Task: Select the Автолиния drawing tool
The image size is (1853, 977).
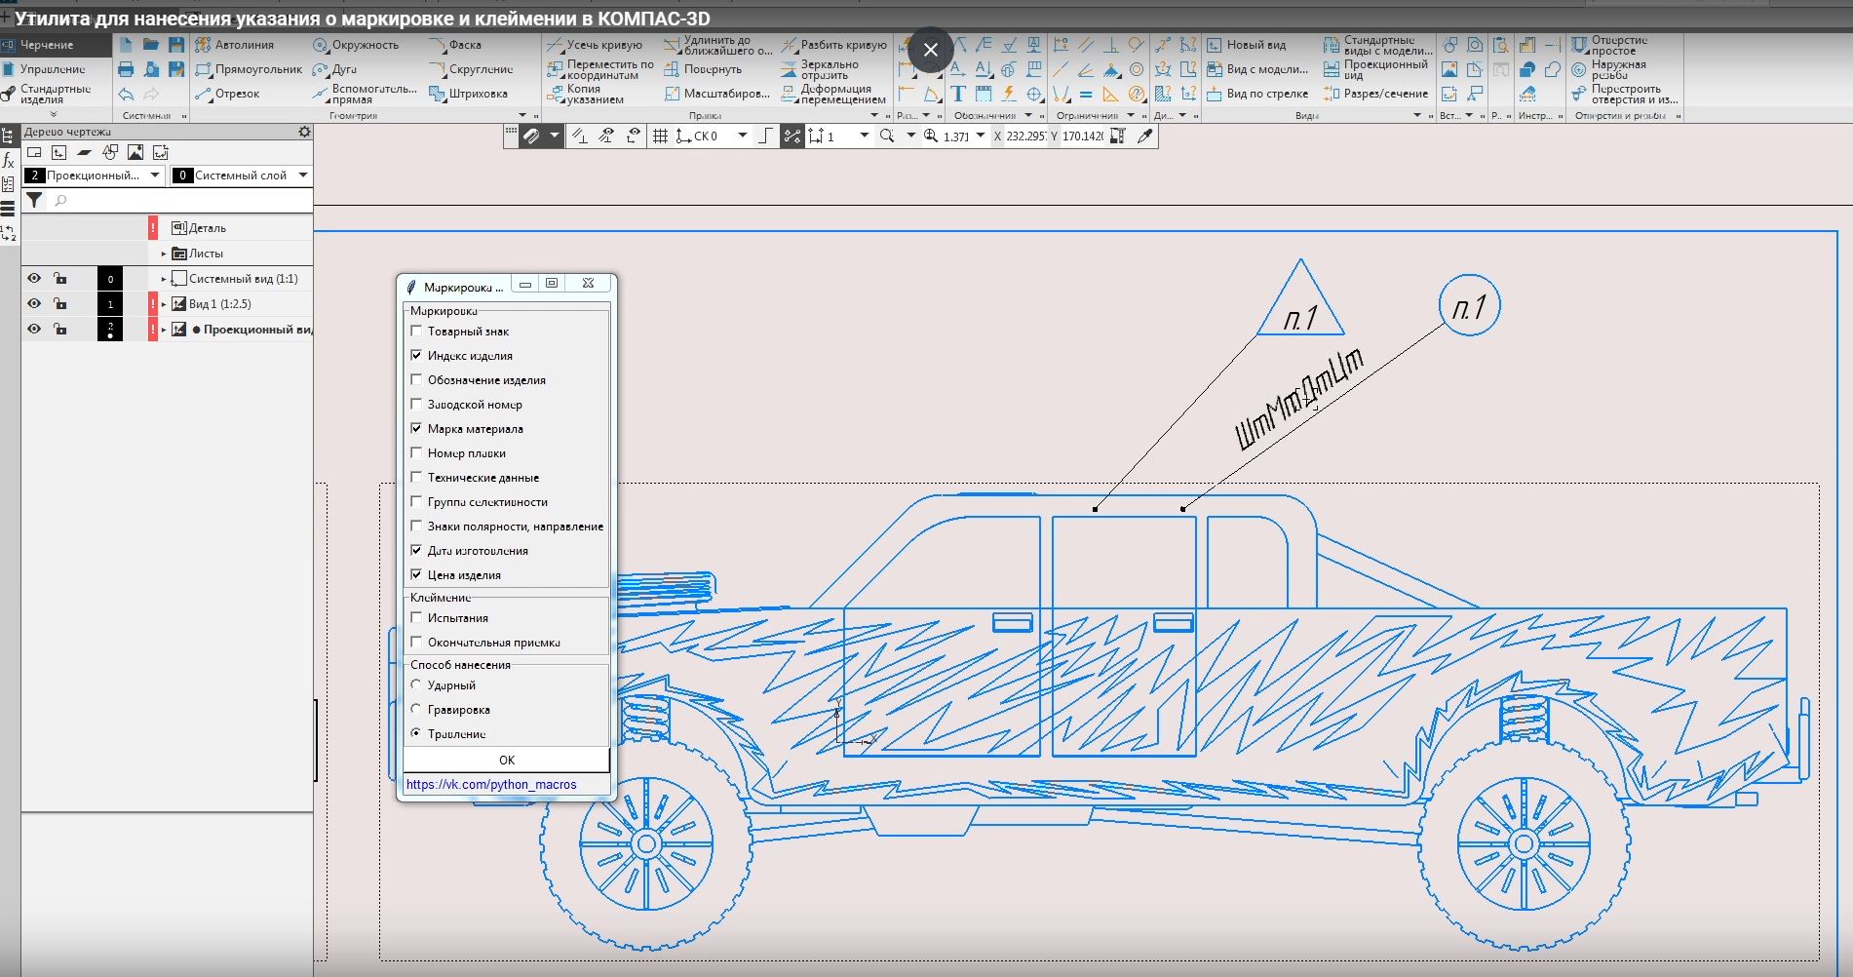Action: tap(234, 45)
